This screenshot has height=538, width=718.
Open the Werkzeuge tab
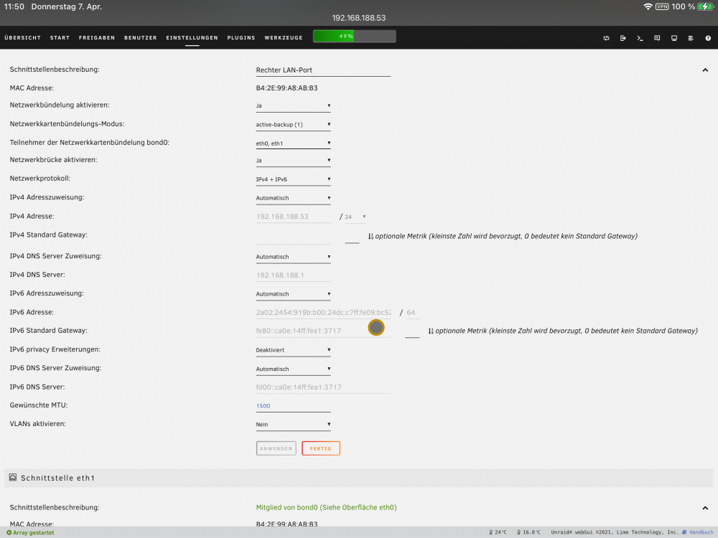click(x=284, y=38)
